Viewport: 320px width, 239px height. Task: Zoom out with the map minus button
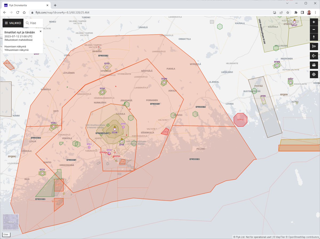(314, 30)
